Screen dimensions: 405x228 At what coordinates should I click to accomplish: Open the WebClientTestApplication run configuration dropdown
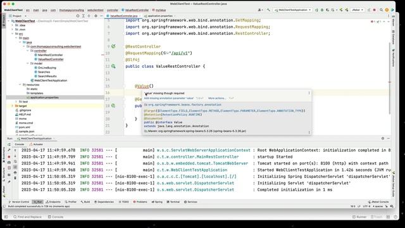point(292,10)
